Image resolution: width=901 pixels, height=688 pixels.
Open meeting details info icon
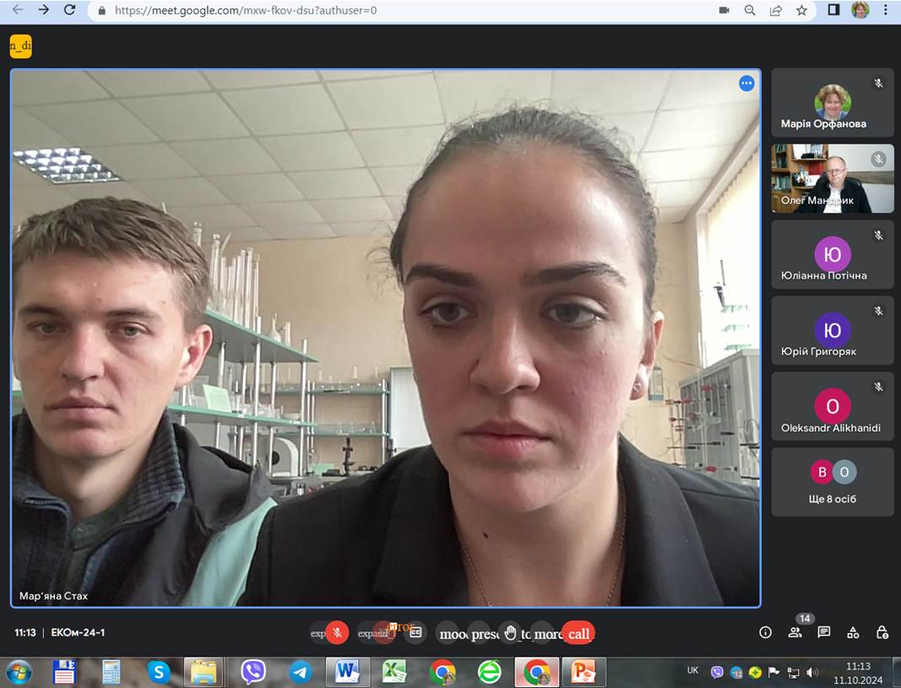pyautogui.click(x=765, y=632)
